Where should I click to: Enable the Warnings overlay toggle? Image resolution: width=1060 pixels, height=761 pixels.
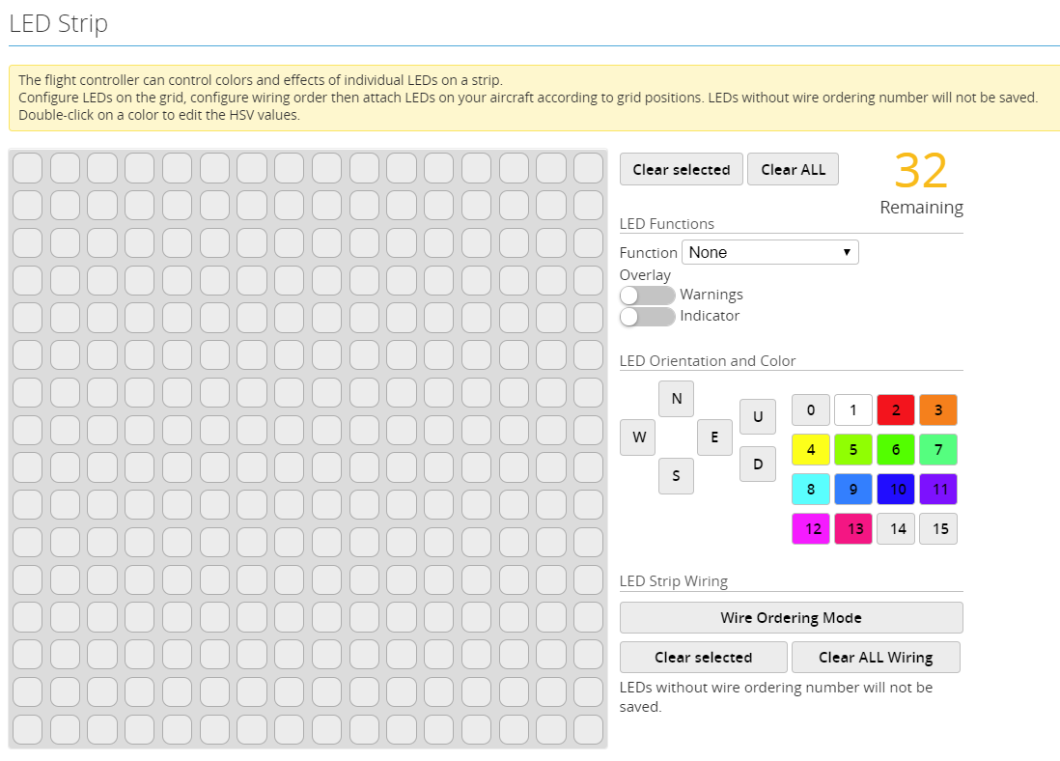647,295
